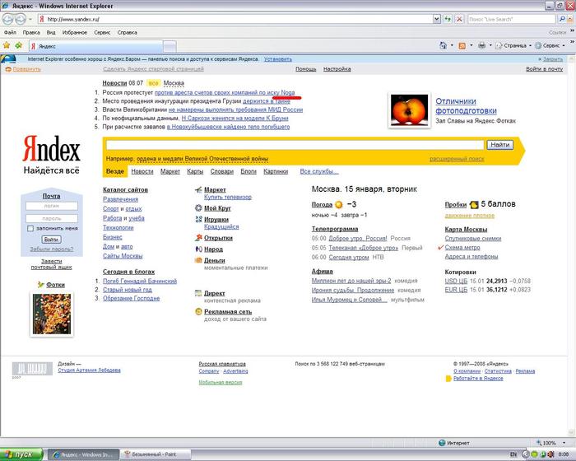
Task: Open the Избранное menu
Action: coord(75,32)
